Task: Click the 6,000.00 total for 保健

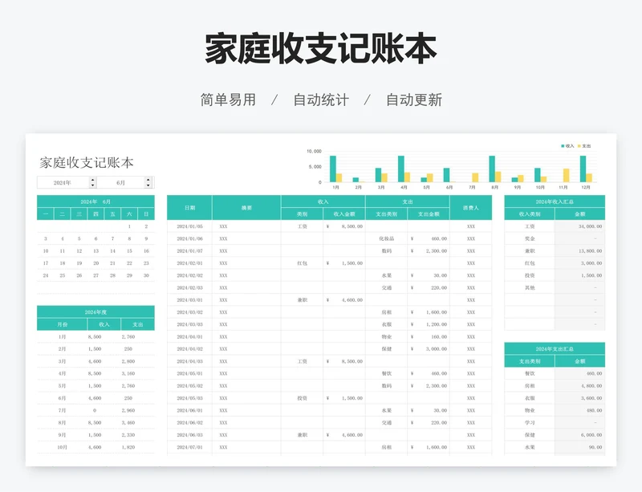Action: coord(580,435)
